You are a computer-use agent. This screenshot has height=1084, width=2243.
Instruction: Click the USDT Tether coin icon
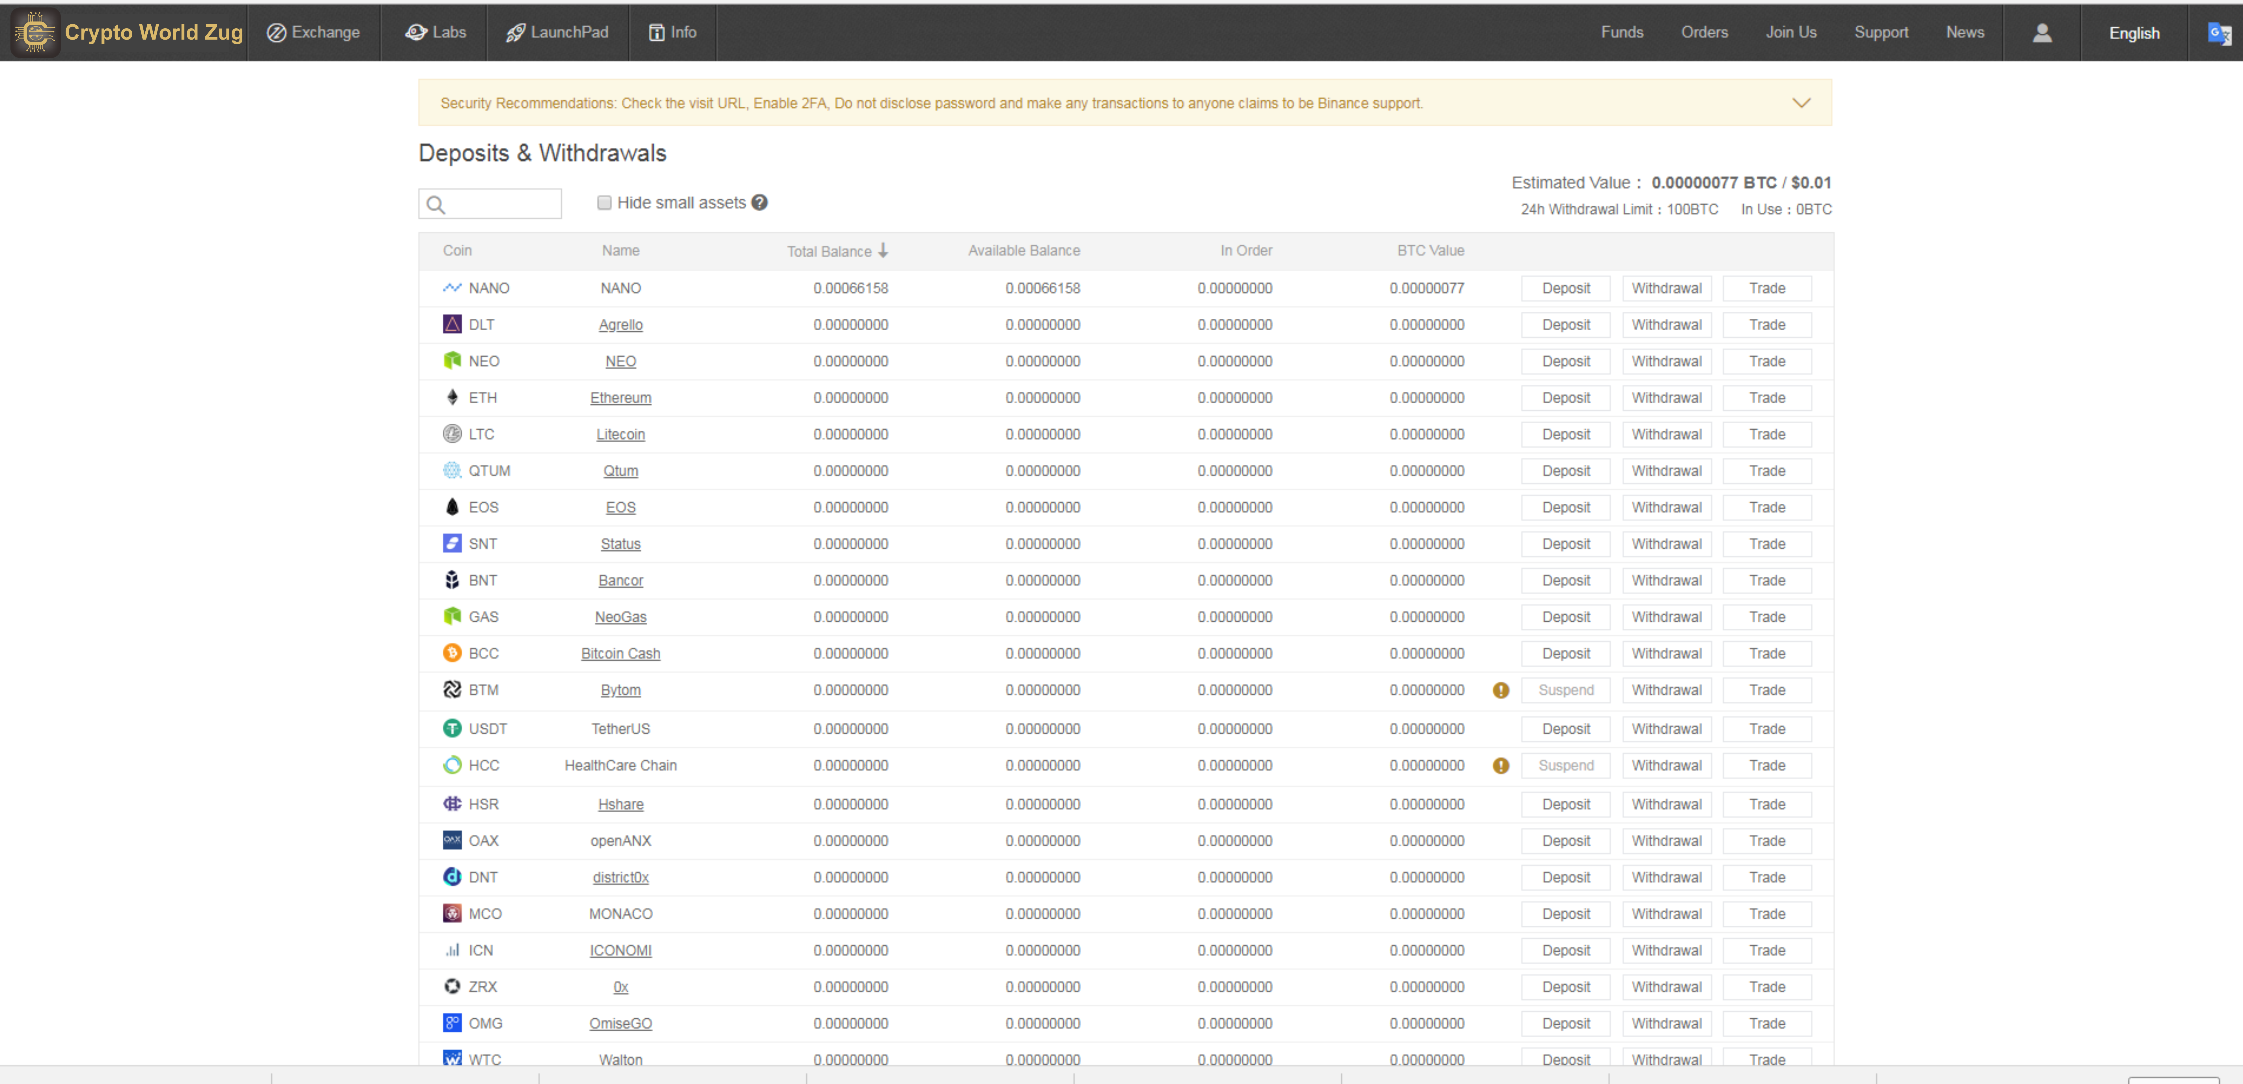452,728
